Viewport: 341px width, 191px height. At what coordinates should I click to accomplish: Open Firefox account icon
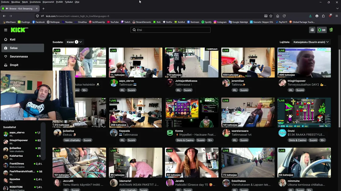tap(317, 16)
